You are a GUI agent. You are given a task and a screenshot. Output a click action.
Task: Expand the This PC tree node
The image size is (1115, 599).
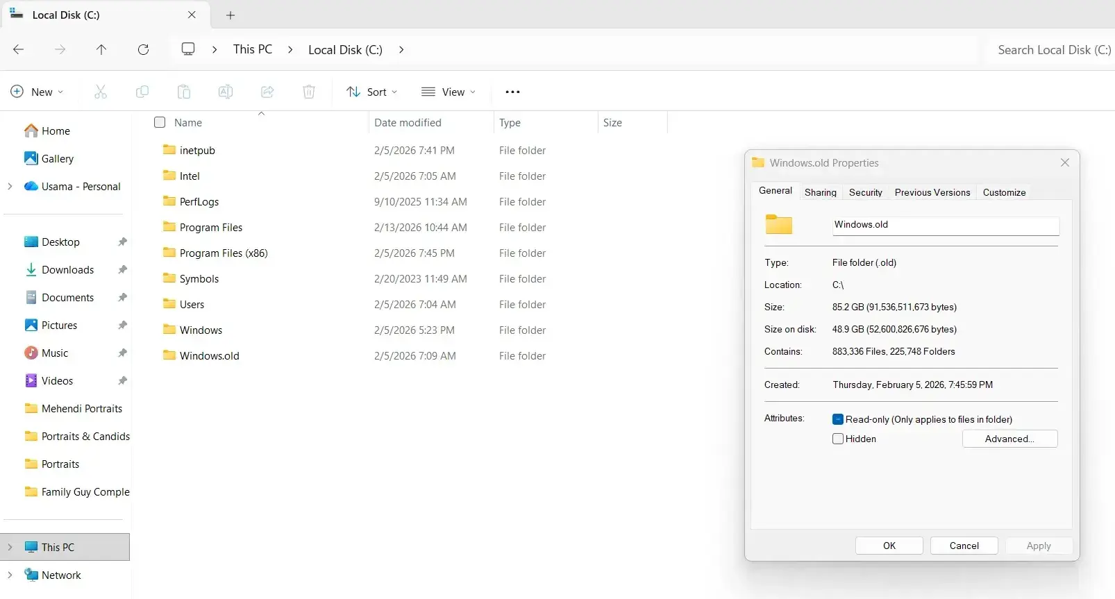coord(10,547)
